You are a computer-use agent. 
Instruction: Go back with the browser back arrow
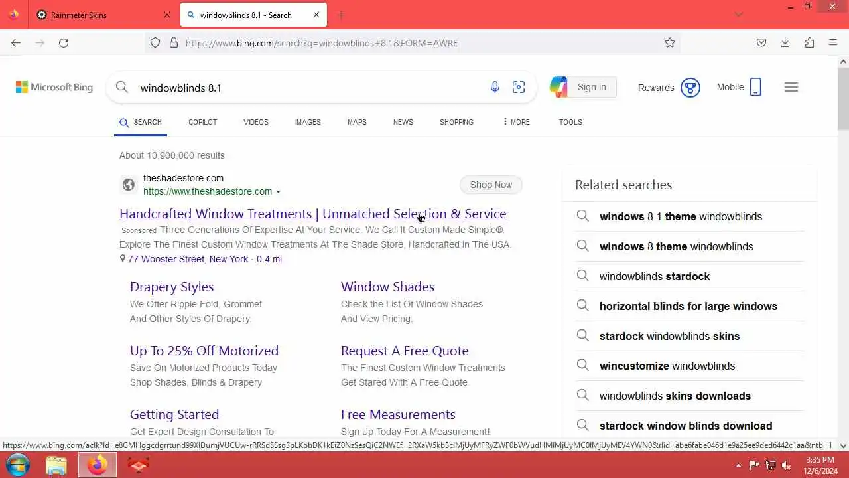[x=16, y=42]
